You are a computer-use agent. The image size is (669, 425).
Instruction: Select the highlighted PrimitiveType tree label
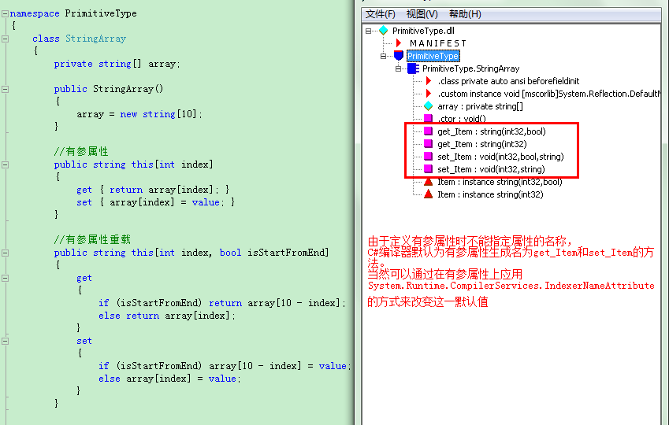[433, 56]
